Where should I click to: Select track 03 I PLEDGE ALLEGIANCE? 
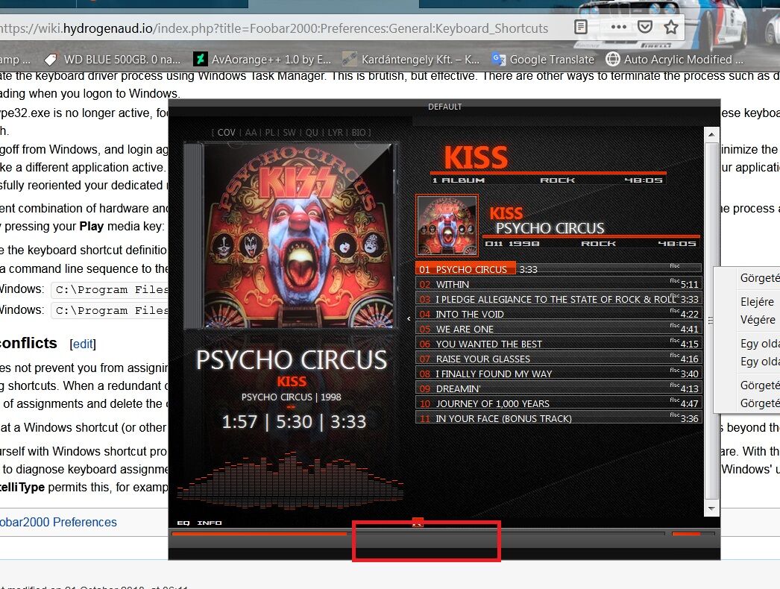(558, 299)
